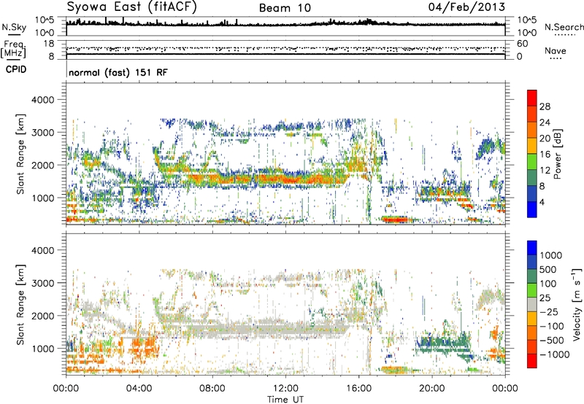Click the Power [dB] colorbar label

[x=557, y=154]
